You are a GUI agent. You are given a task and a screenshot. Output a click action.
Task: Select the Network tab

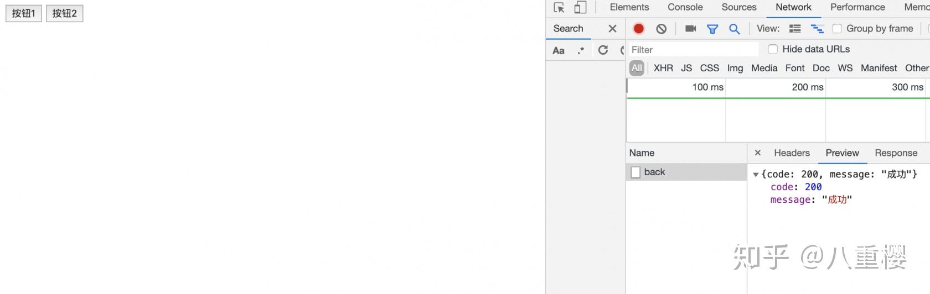pyautogui.click(x=793, y=7)
